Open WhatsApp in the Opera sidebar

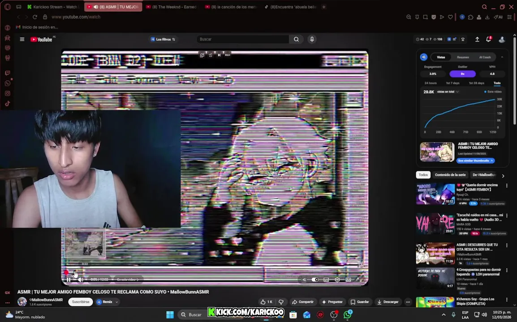[x=7, y=83]
